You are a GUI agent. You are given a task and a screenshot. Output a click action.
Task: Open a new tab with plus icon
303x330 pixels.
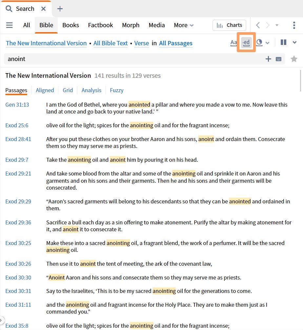click(x=60, y=9)
